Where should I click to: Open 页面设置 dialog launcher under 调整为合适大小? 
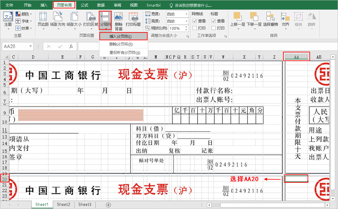click(x=188, y=36)
